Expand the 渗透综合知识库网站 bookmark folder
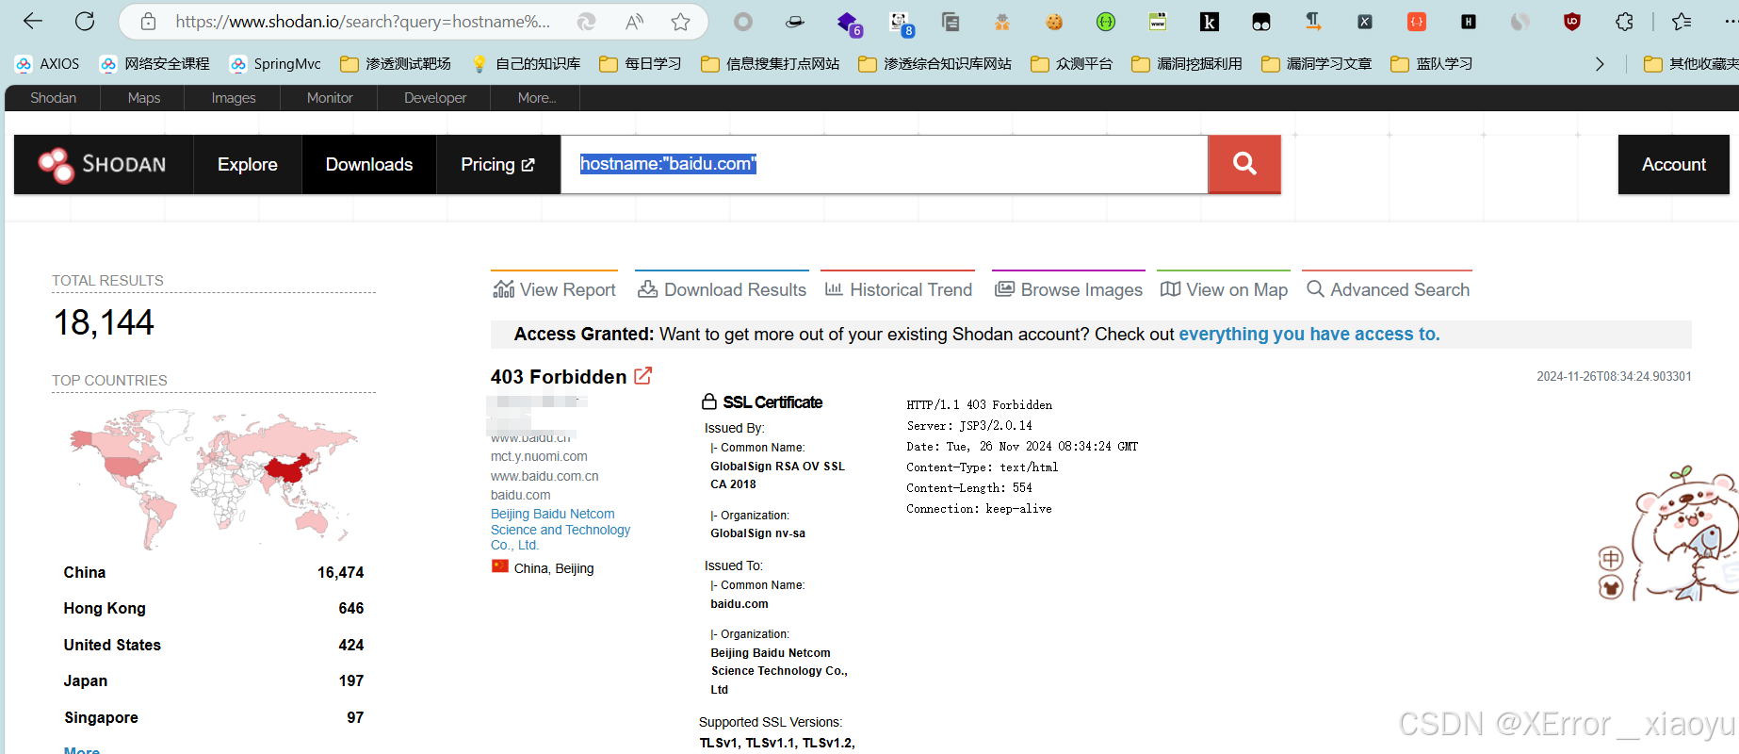Screen dimensions: 1739x754 (x=935, y=63)
